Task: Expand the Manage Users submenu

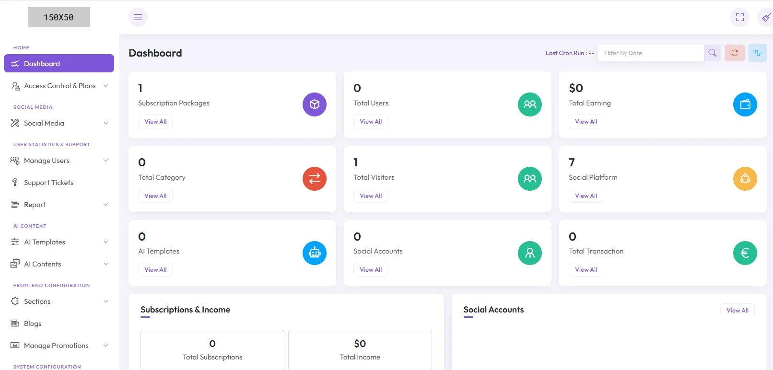Action: [59, 161]
